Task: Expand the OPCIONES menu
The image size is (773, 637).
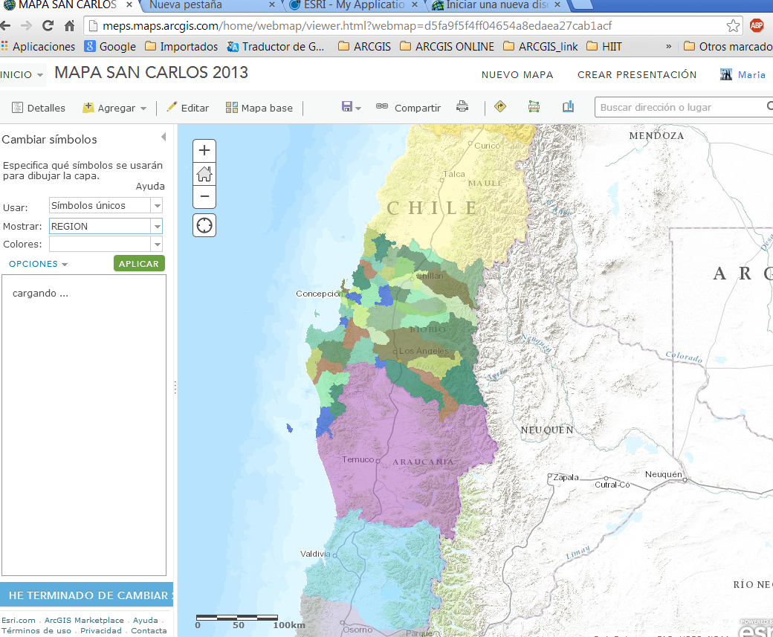Action: point(38,264)
